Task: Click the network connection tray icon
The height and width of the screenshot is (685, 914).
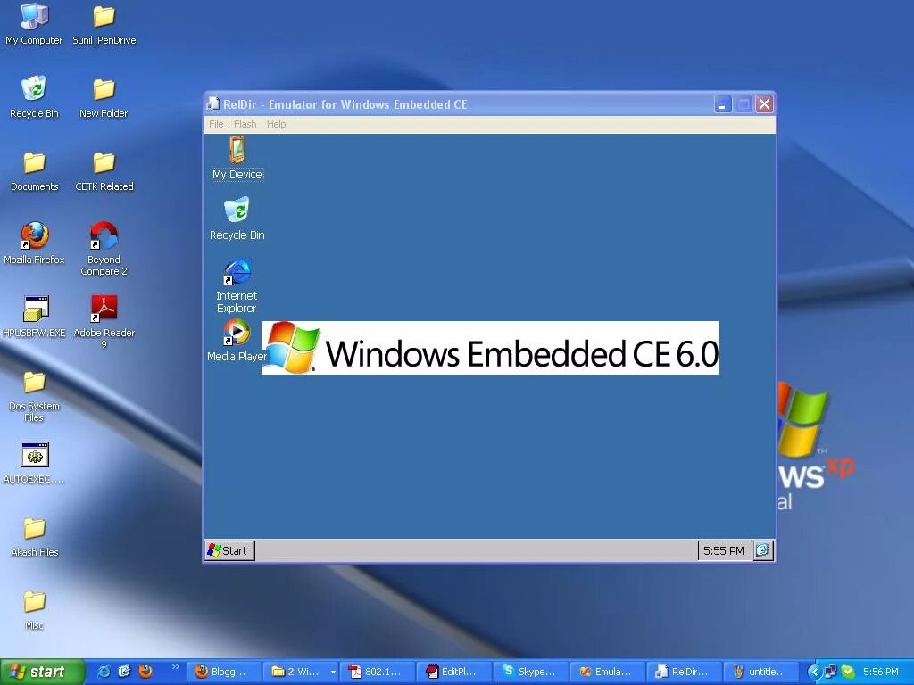Action: (x=830, y=673)
